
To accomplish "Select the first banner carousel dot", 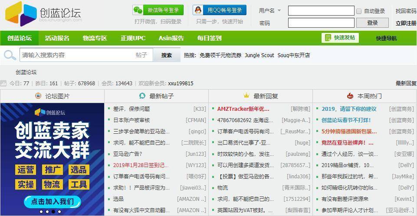I will point(41,212).
